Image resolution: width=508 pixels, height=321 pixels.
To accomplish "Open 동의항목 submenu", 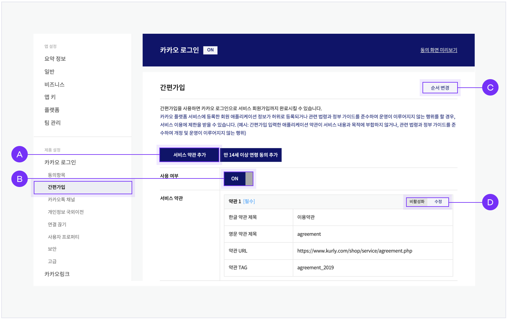I will (x=56, y=175).
